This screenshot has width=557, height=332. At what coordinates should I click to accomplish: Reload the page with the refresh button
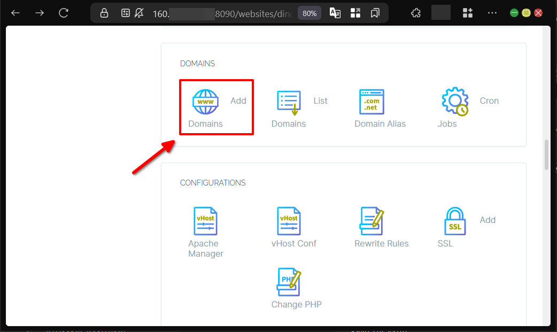(x=64, y=13)
